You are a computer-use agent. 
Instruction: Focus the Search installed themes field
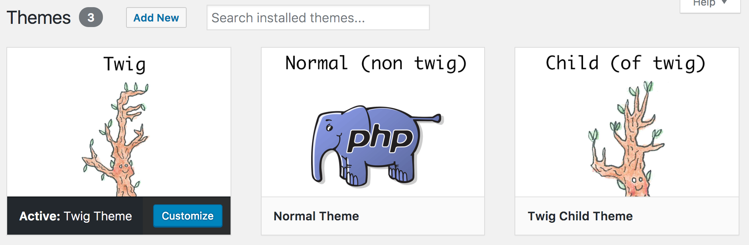pyautogui.click(x=318, y=17)
